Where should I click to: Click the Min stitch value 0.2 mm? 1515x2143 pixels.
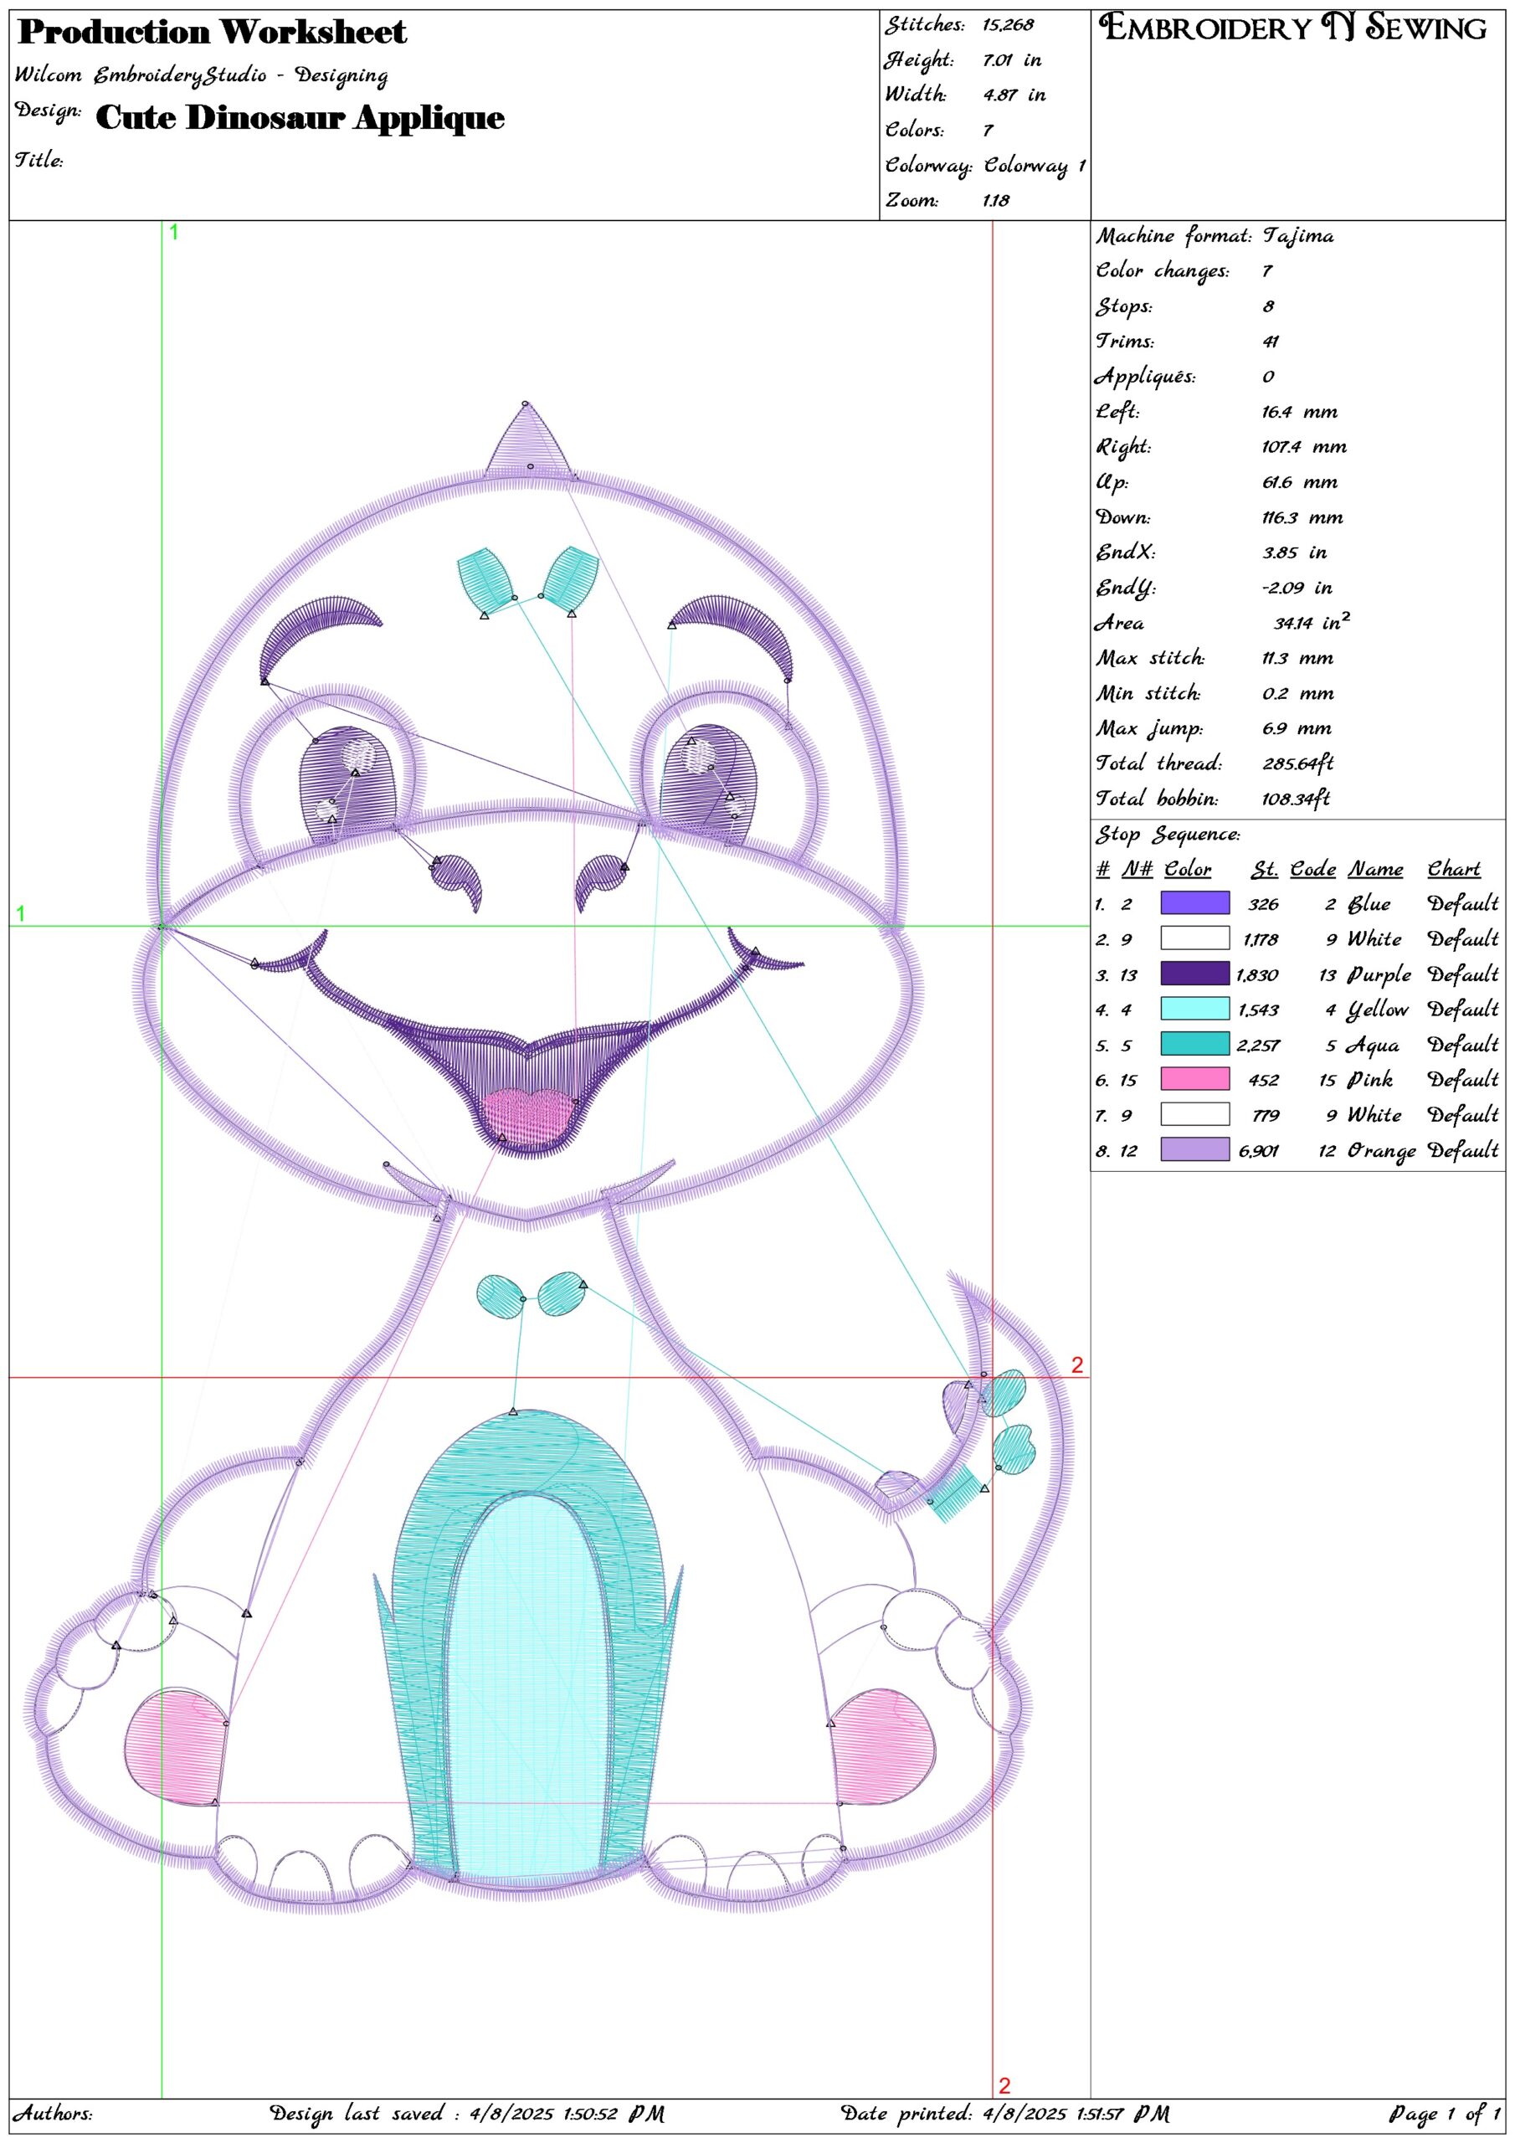point(1297,693)
